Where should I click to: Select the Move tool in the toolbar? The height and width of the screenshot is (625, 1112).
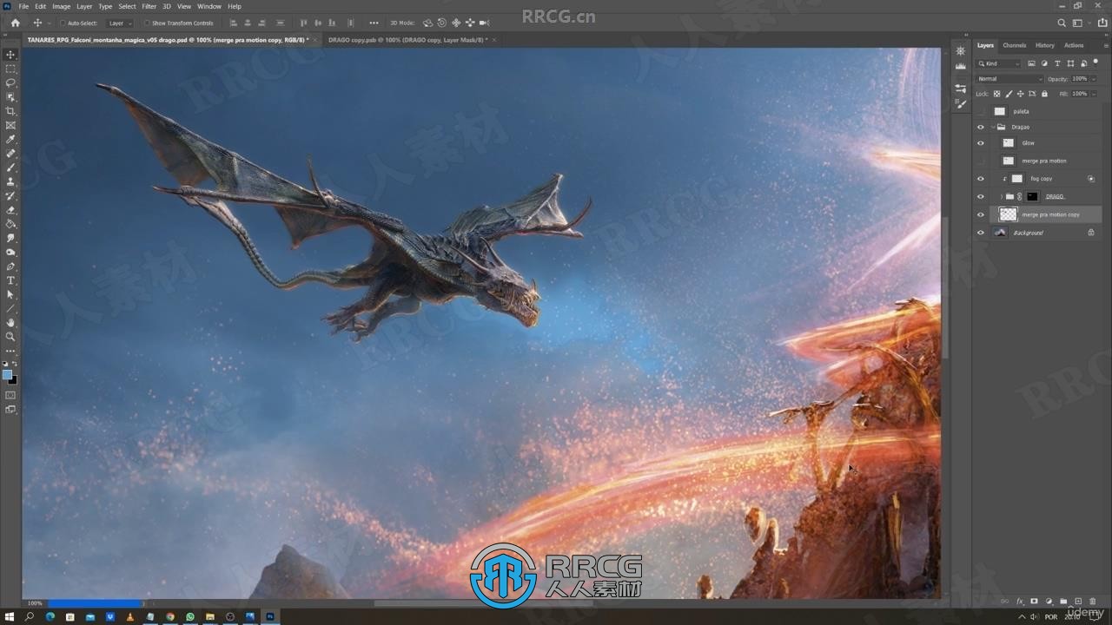tap(10, 55)
